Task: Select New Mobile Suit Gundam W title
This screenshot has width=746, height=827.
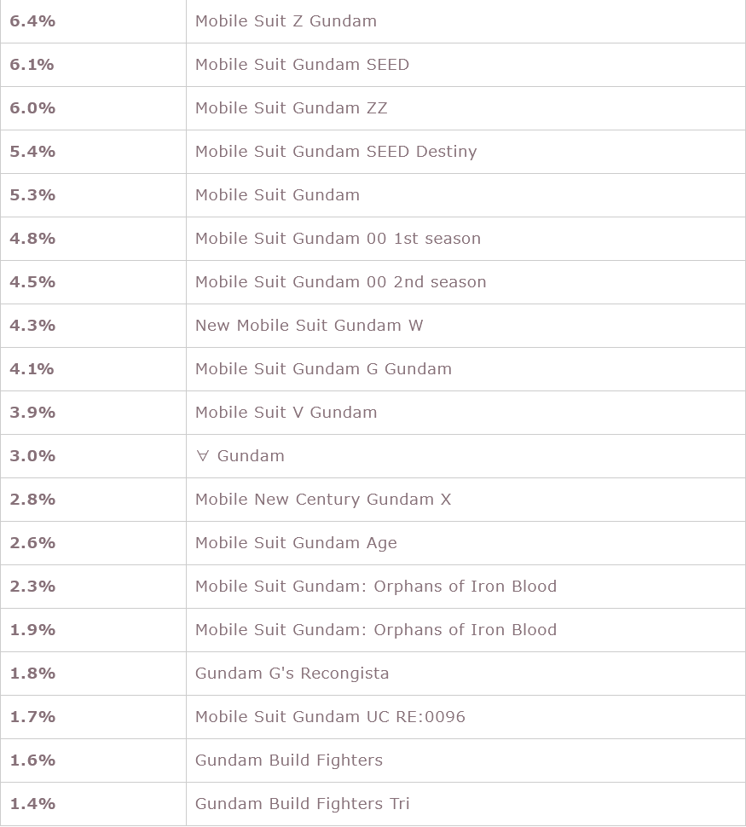Action: 309,326
